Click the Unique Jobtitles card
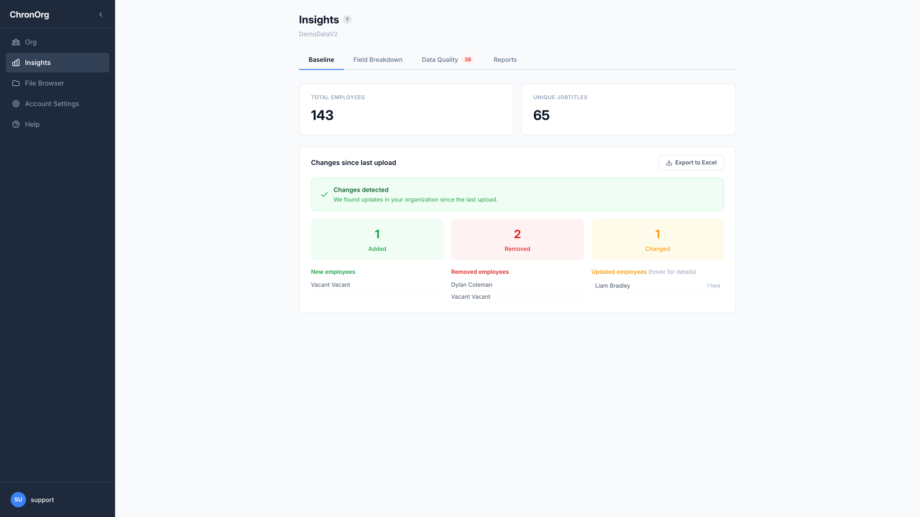 (628, 109)
